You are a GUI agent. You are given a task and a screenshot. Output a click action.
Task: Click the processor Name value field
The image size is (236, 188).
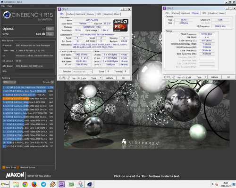click(92, 20)
